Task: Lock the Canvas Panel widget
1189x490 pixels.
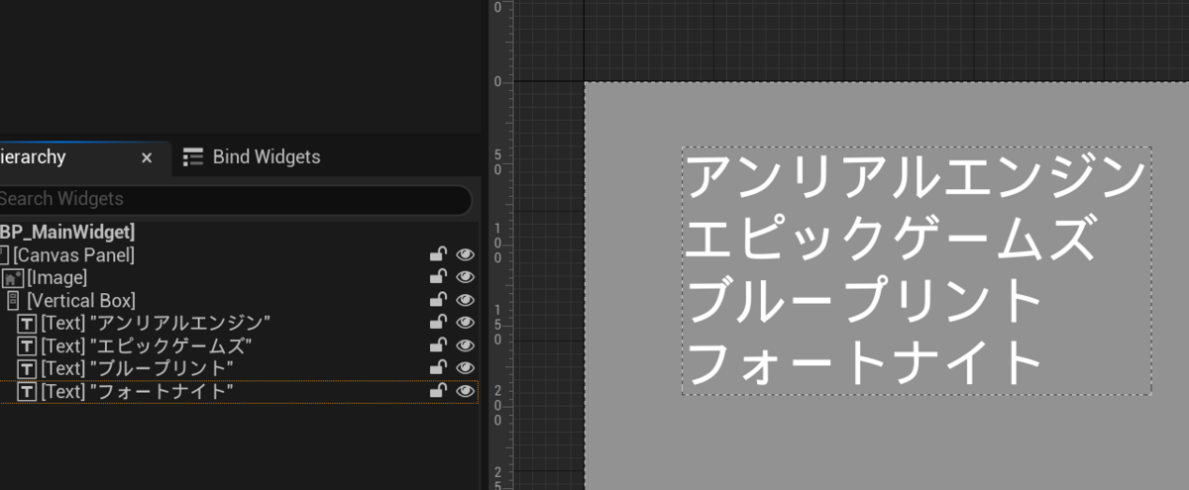Action: click(438, 255)
